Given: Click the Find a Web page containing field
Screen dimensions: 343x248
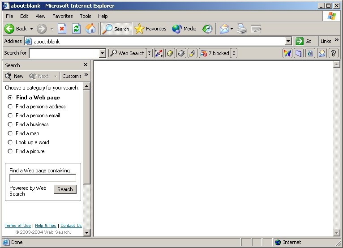Looking at the screenshot, I should (x=43, y=178).
